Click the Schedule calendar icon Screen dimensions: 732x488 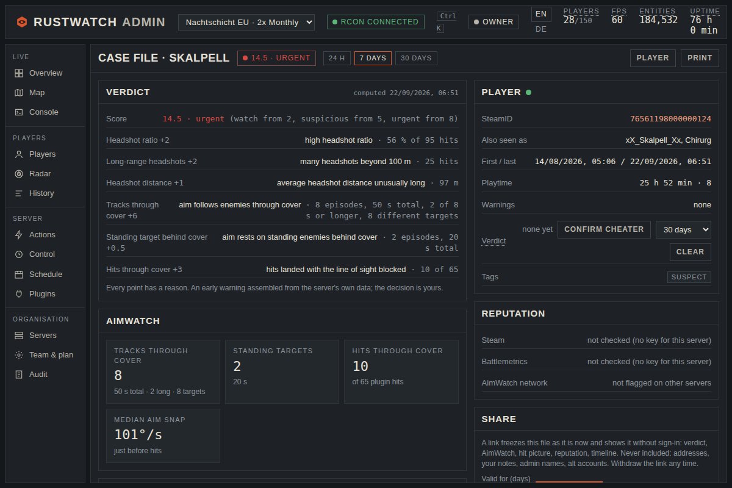coord(19,274)
